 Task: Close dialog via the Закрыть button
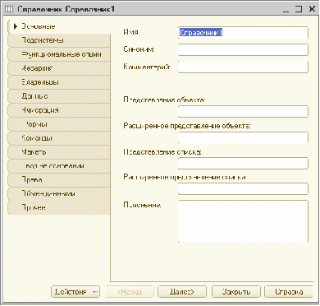(x=236, y=292)
